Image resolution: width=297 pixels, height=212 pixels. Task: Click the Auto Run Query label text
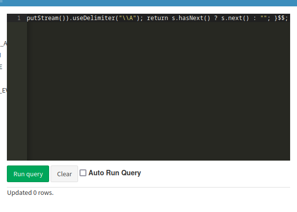click(x=114, y=173)
